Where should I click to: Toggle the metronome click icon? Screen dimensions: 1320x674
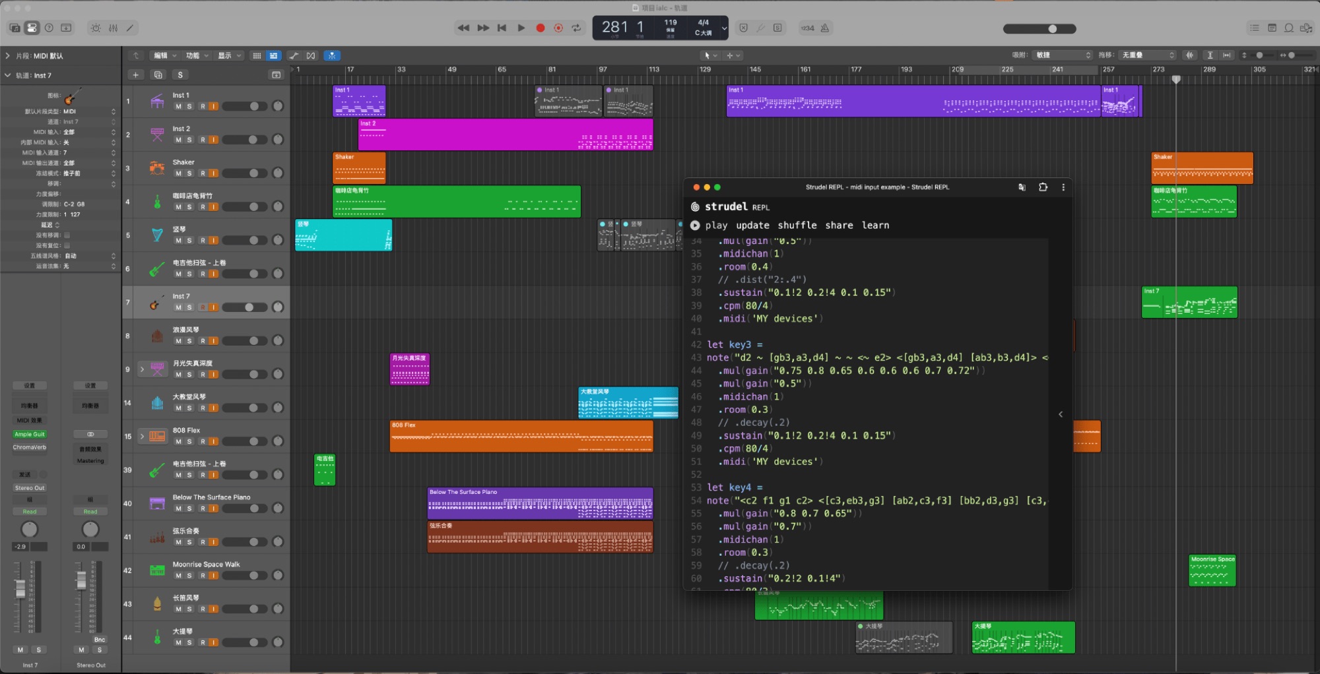point(825,28)
